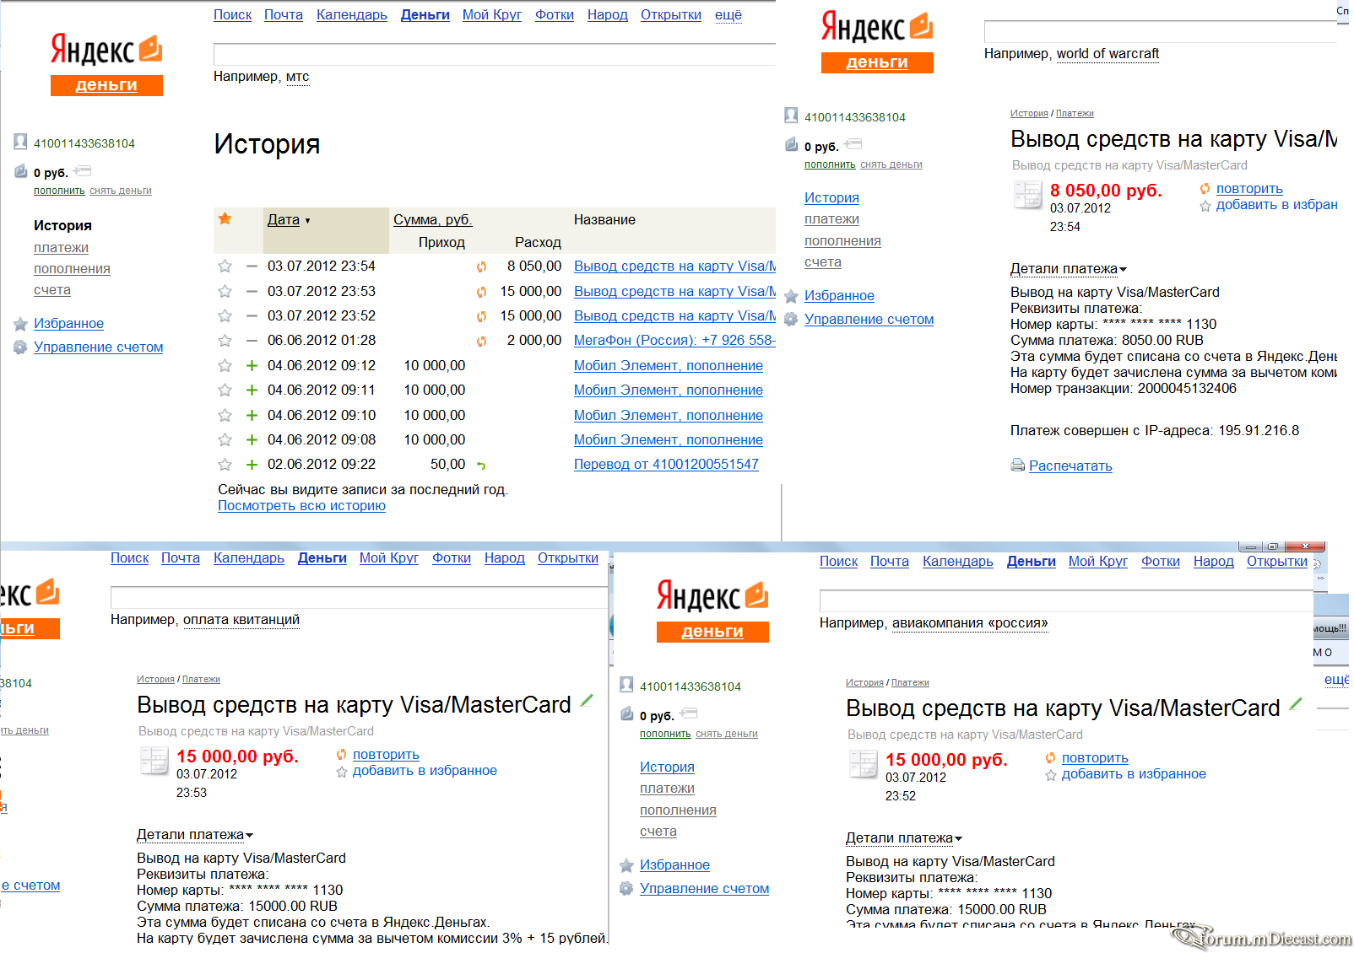
Task: Click the gear icon in the 23:52 payment page sidebar
Action: [626, 888]
